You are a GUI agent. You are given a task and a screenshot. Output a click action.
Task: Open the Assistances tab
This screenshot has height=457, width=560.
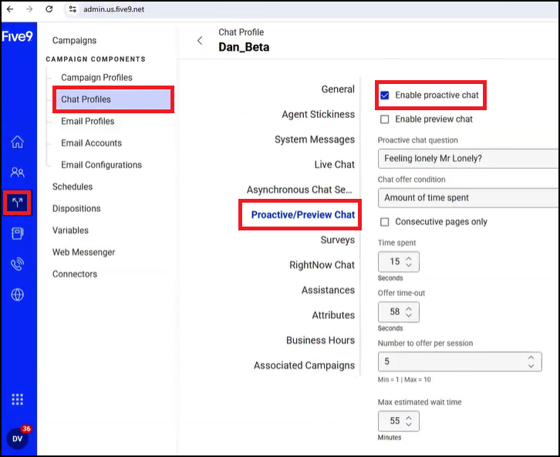pyautogui.click(x=328, y=290)
